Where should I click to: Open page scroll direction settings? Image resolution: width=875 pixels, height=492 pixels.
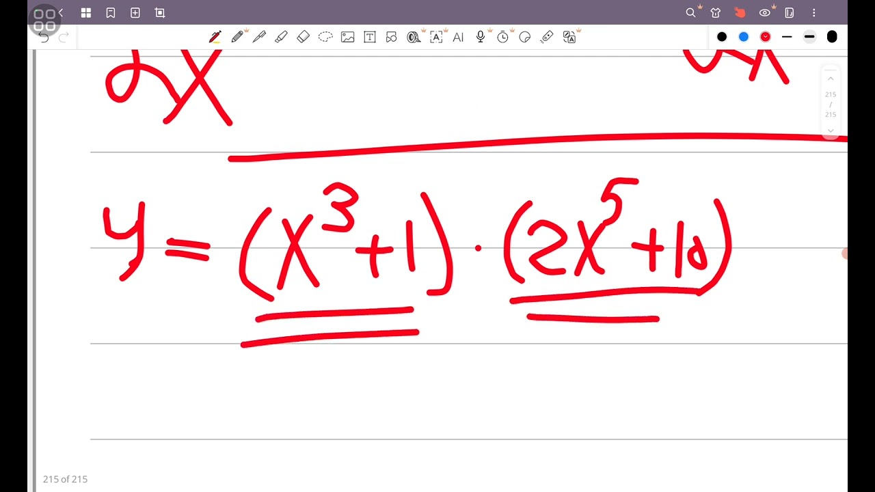point(790,12)
